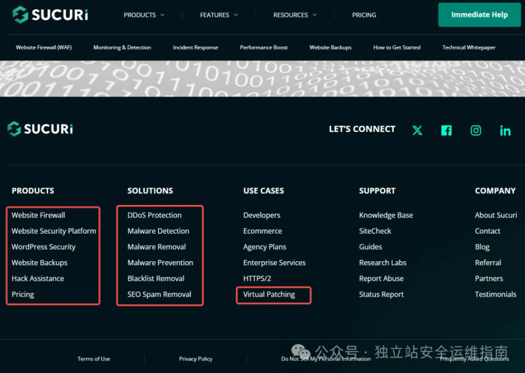Open Status Report link
525x373 pixels.
[381, 295]
